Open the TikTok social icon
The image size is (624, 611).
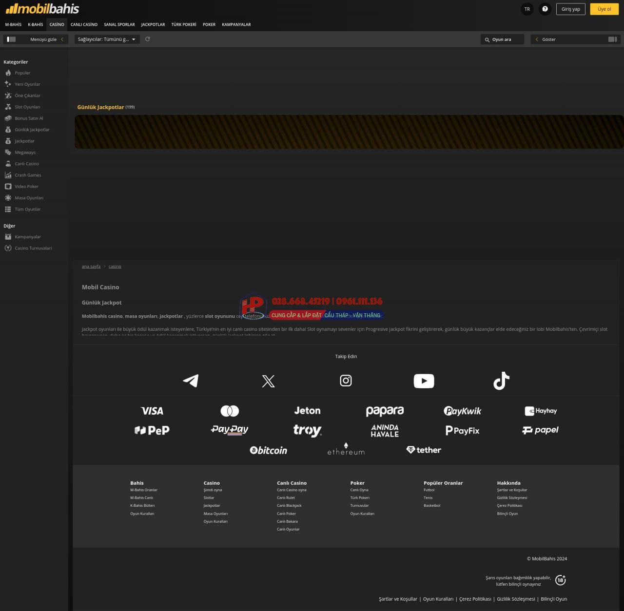(x=501, y=381)
